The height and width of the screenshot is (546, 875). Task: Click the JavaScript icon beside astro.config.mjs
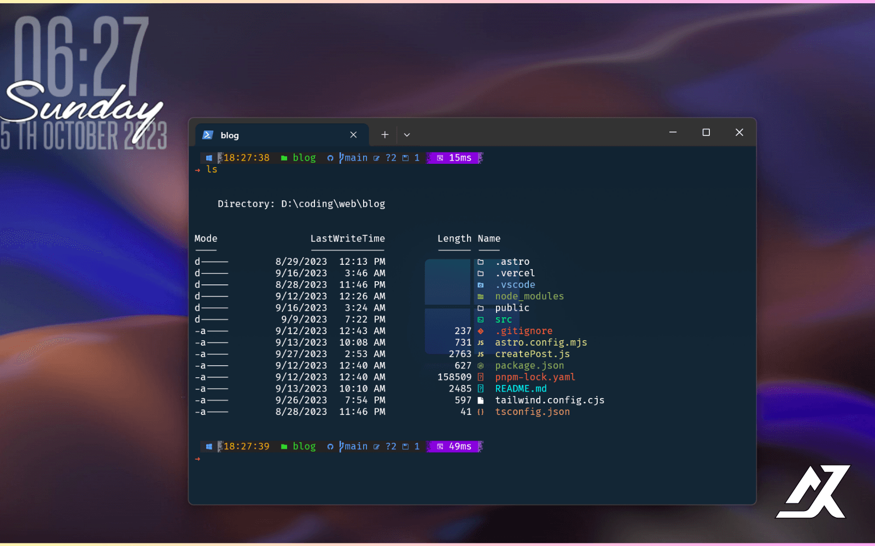tap(481, 342)
